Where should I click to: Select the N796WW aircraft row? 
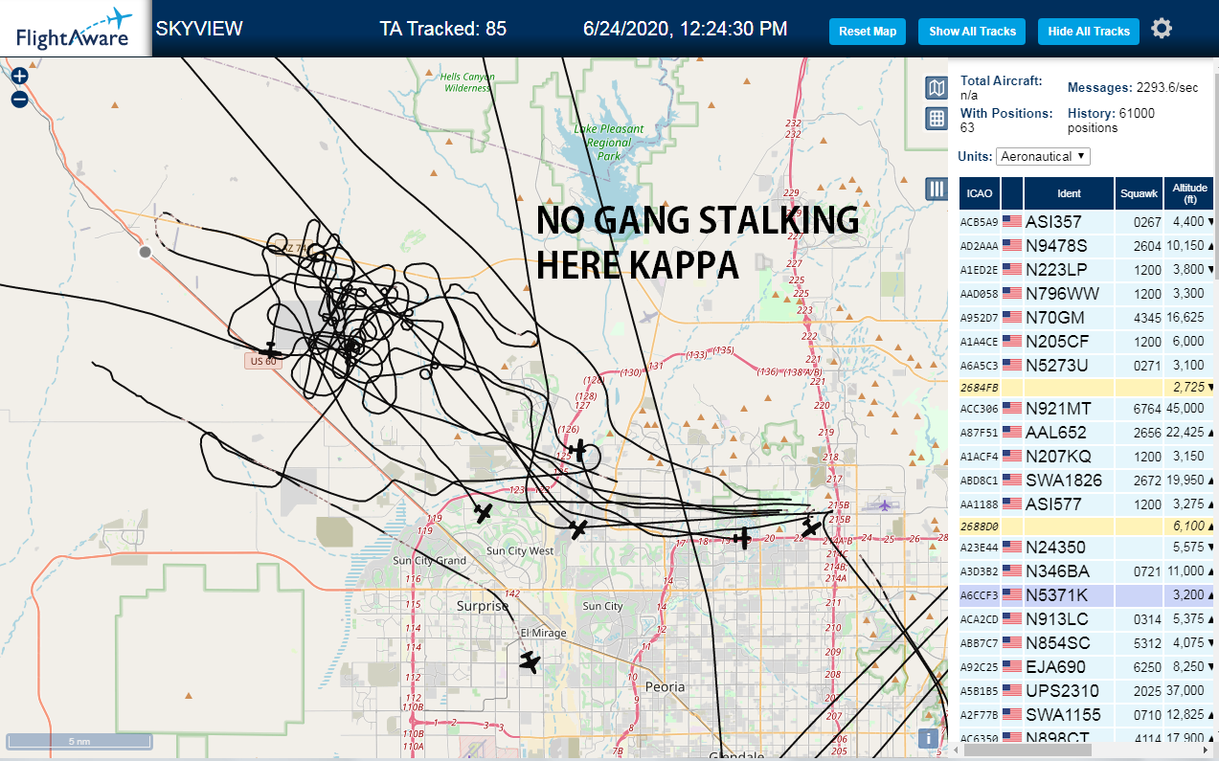pyautogui.click(x=1086, y=294)
